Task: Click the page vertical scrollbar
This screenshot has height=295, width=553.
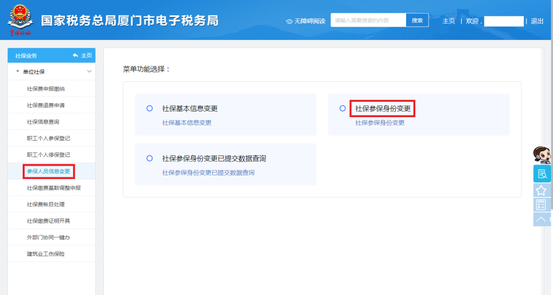Action: [x=551, y=106]
